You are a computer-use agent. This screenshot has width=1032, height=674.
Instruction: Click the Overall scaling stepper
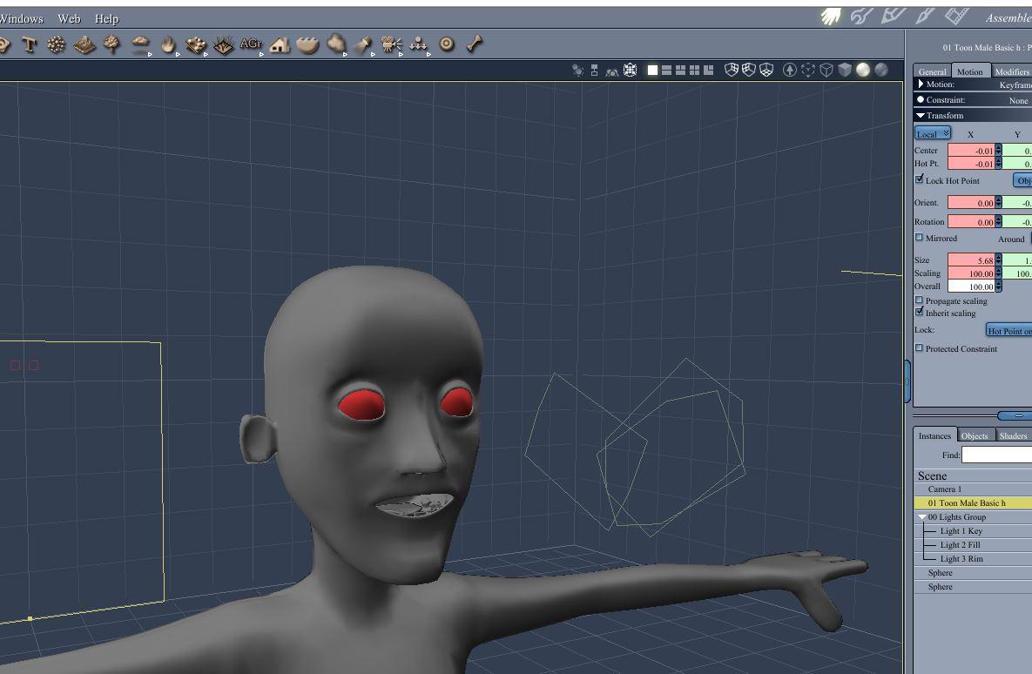[998, 286]
